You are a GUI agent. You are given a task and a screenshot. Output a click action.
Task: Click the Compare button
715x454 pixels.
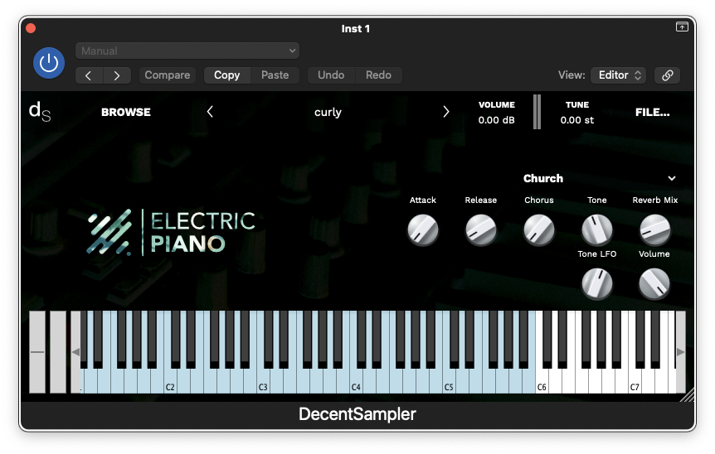pos(168,75)
